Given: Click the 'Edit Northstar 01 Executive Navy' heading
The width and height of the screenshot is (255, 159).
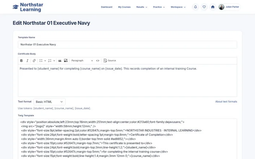Looking at the screenshot, I should pos(51,23).
